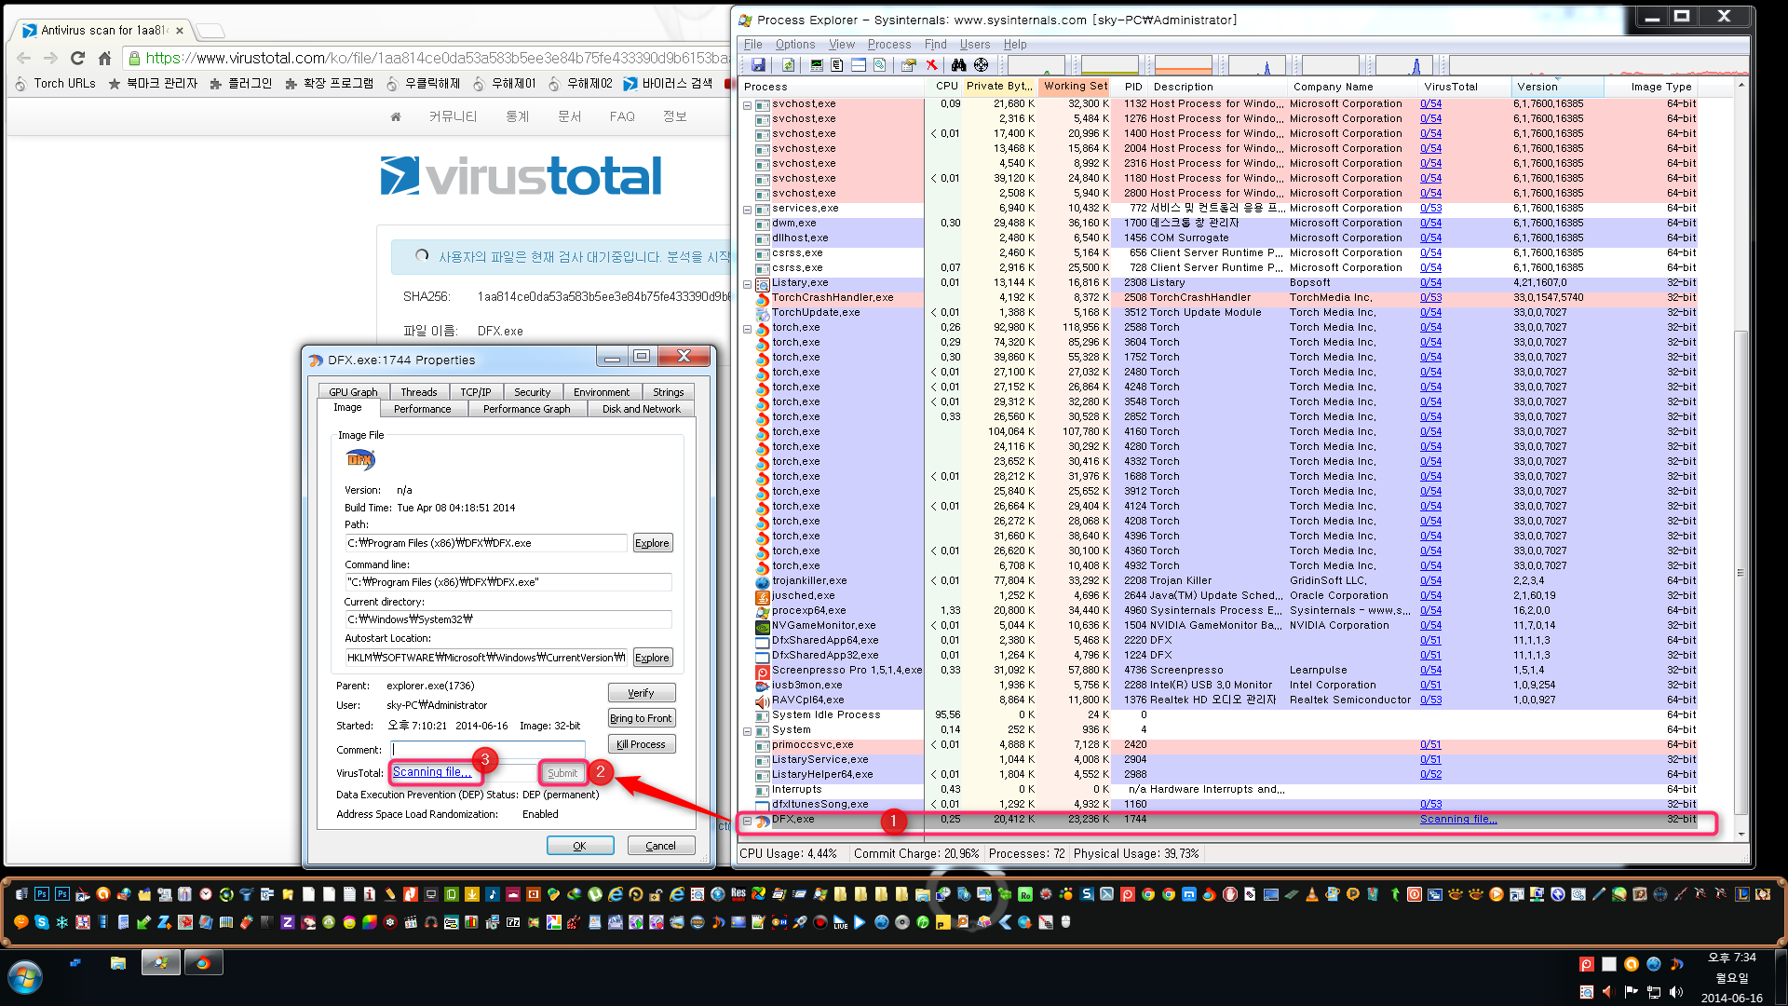Collapse the services.exe tree node
Viewport: 1788px width, 1006px height.
(x=747, y=210)
